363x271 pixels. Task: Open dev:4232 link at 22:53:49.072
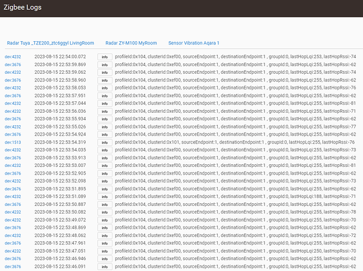click(x=13, y=220)
